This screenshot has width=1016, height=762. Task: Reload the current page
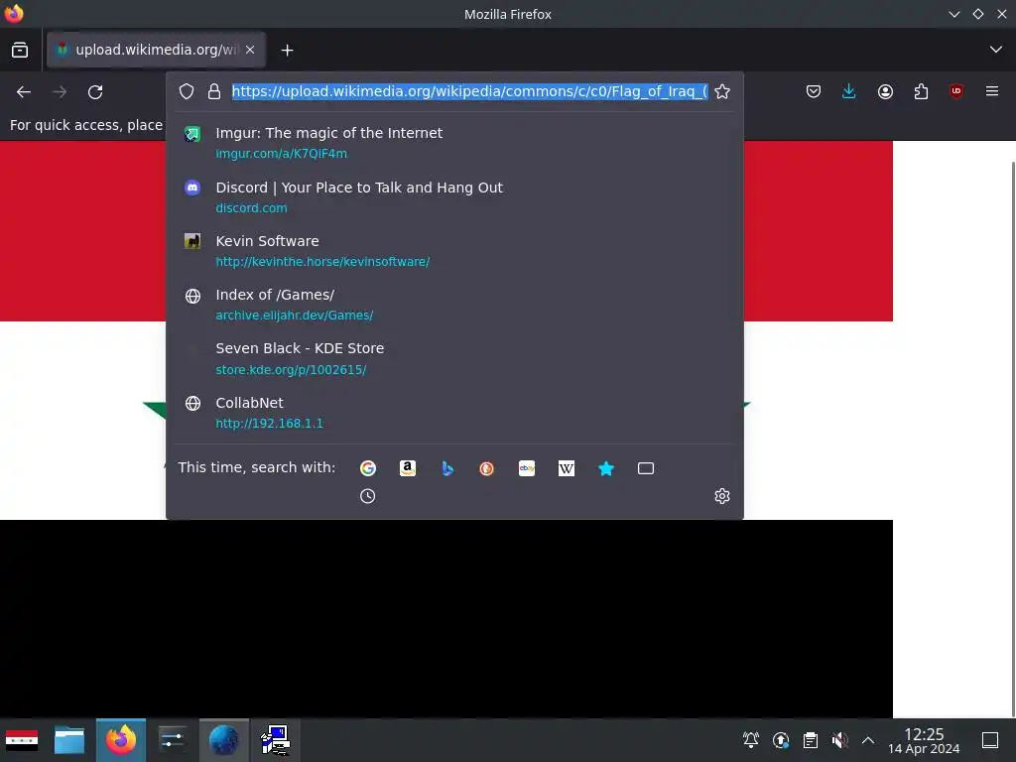[95, 92]
